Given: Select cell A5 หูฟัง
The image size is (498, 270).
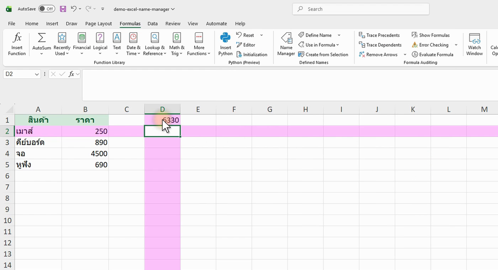Looking at the screenshot, I should [x=38, y=165].
